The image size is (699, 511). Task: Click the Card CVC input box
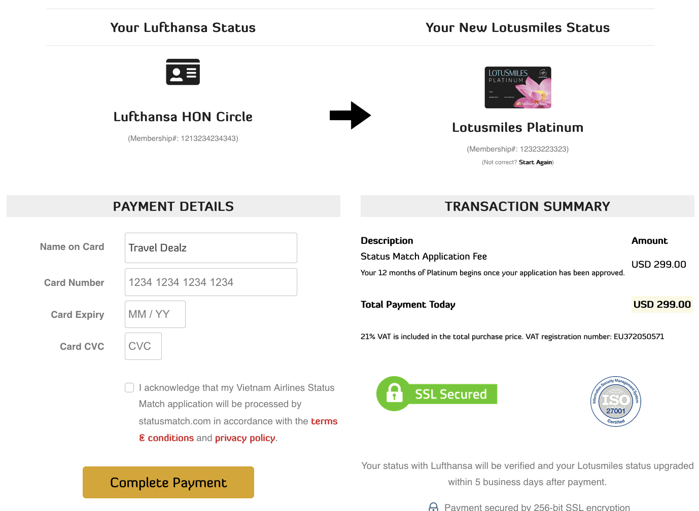point(143,346)
